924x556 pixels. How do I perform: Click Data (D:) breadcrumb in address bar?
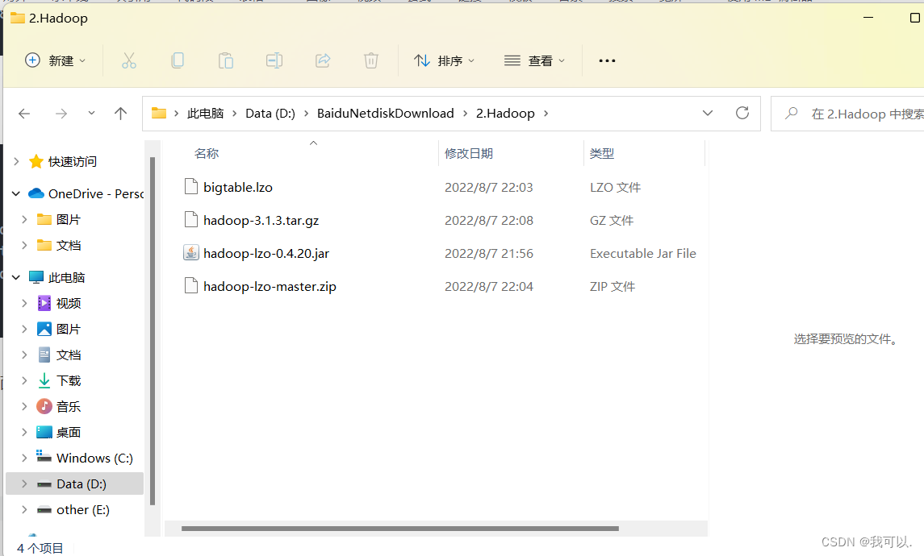(x=270, y=113)
